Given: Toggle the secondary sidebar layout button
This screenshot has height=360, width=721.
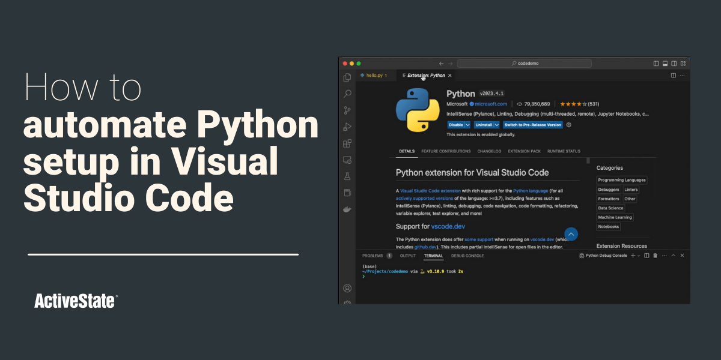Looking at the screenshot, I should click(674, 64).
